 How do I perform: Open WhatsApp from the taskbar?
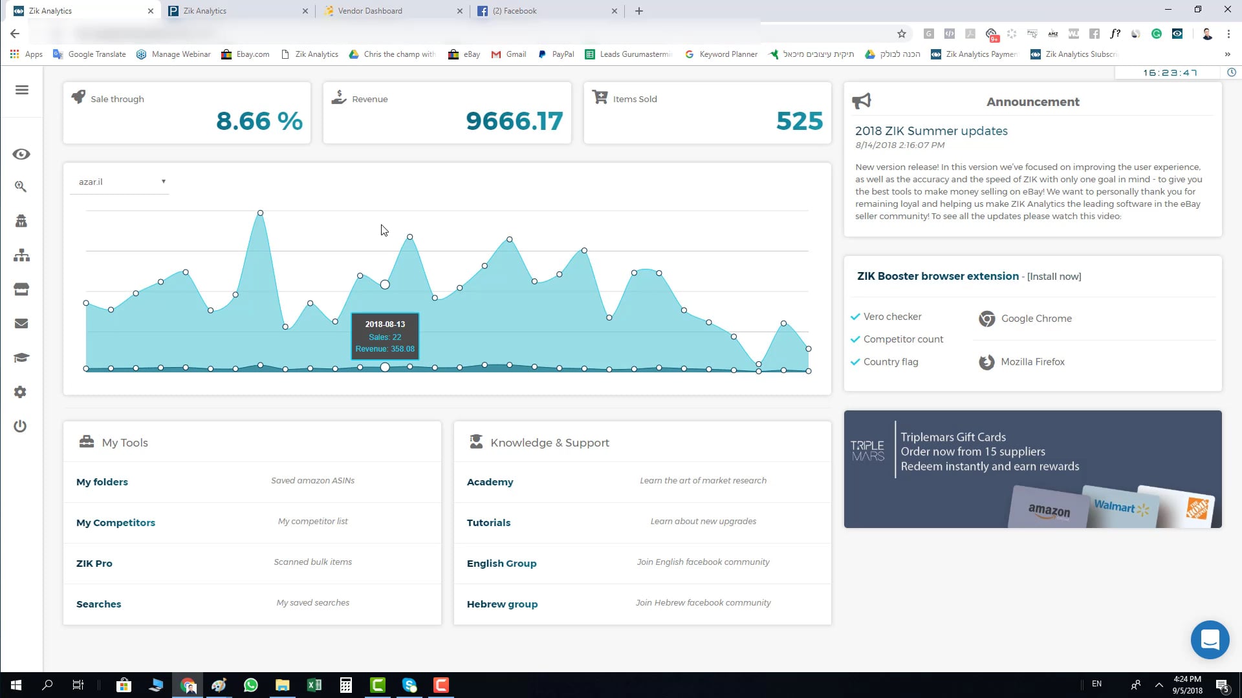[x=251, y=685]
